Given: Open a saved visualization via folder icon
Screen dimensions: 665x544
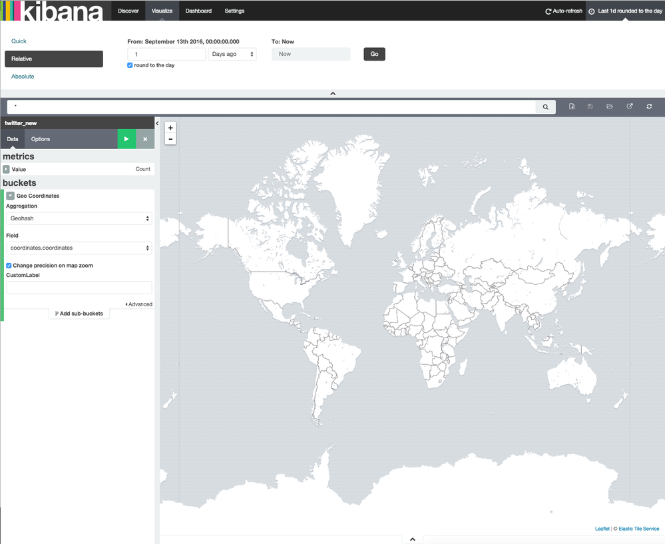Looking at the screenshot, I should (610, 107).
